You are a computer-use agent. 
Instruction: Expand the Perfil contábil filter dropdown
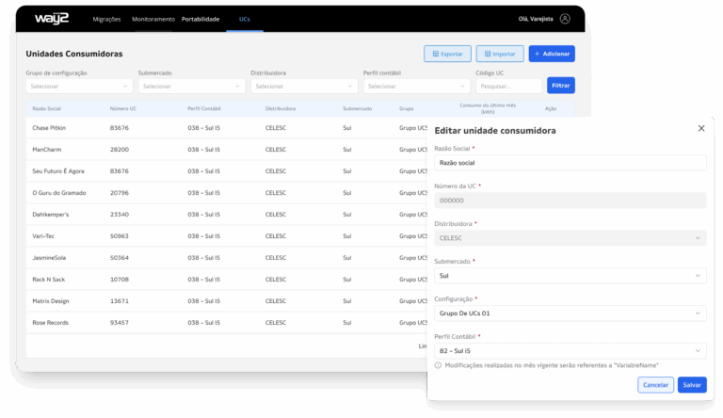click(415, 86)
